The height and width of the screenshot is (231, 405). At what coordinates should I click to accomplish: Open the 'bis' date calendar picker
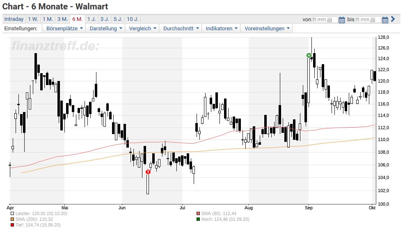(x=385, y=20)
